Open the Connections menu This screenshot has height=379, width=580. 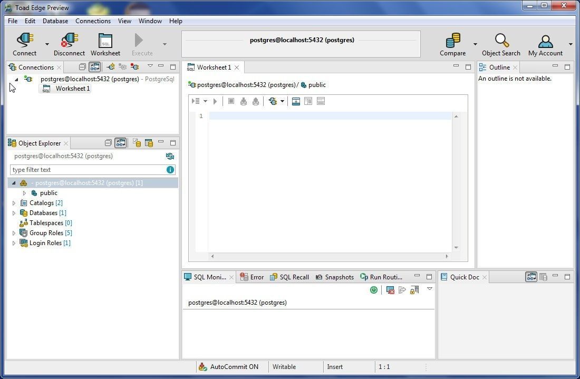[93, 21]
